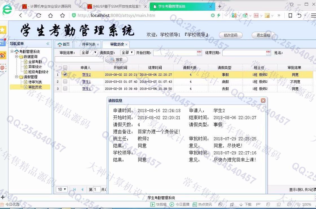Image resolution: width=316 pixels, height=209 pixels.
Task: Click the red Aa translate icon
Action: [x=256, y=15]
